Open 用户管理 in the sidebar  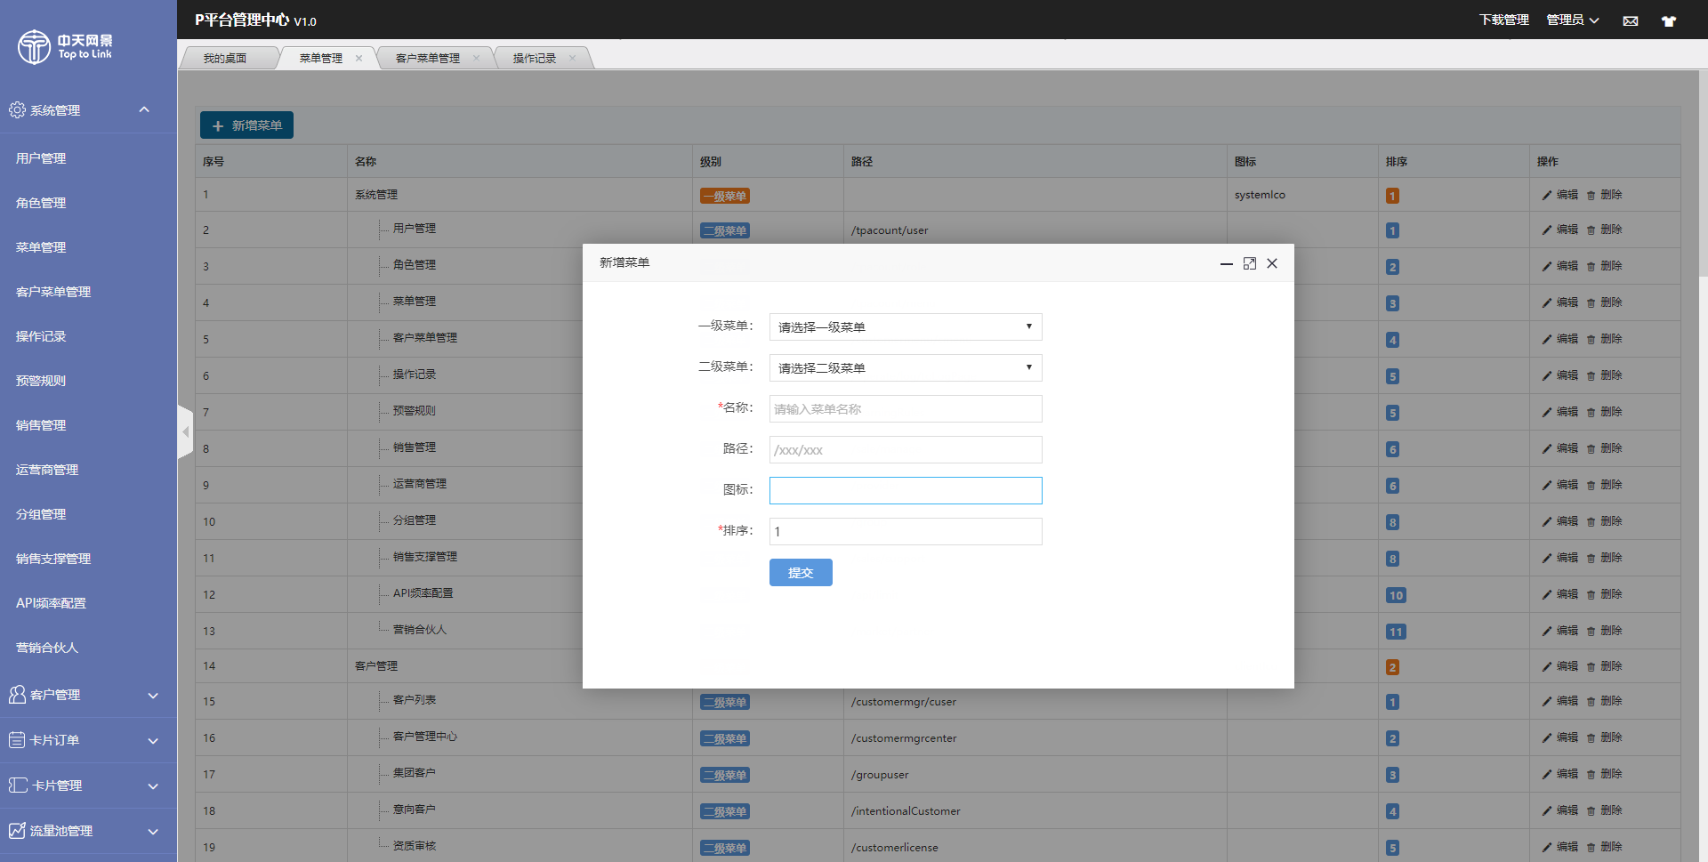click(41, 158)
